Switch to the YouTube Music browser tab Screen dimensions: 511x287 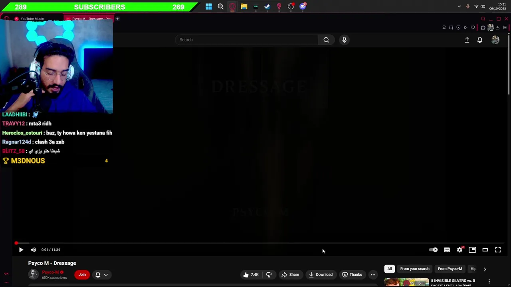32,19
